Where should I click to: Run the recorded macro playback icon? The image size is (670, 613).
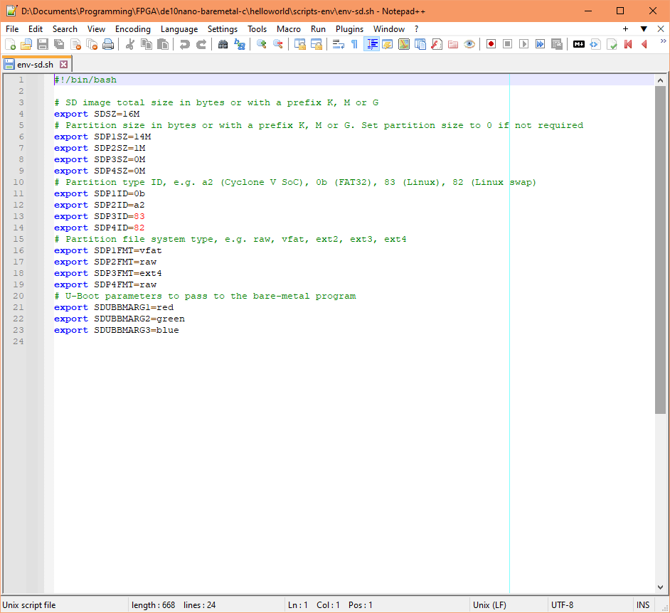click(x=525, y=43)
